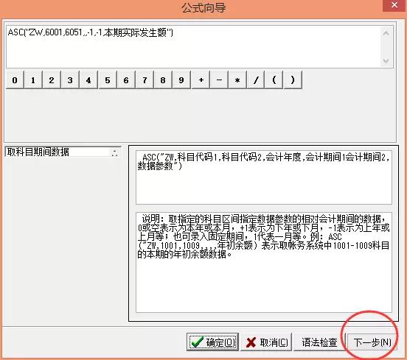This screenshot has width=407, height=360.
Task: Insert a left parenthesis
Action: click(x=274, y=80)
